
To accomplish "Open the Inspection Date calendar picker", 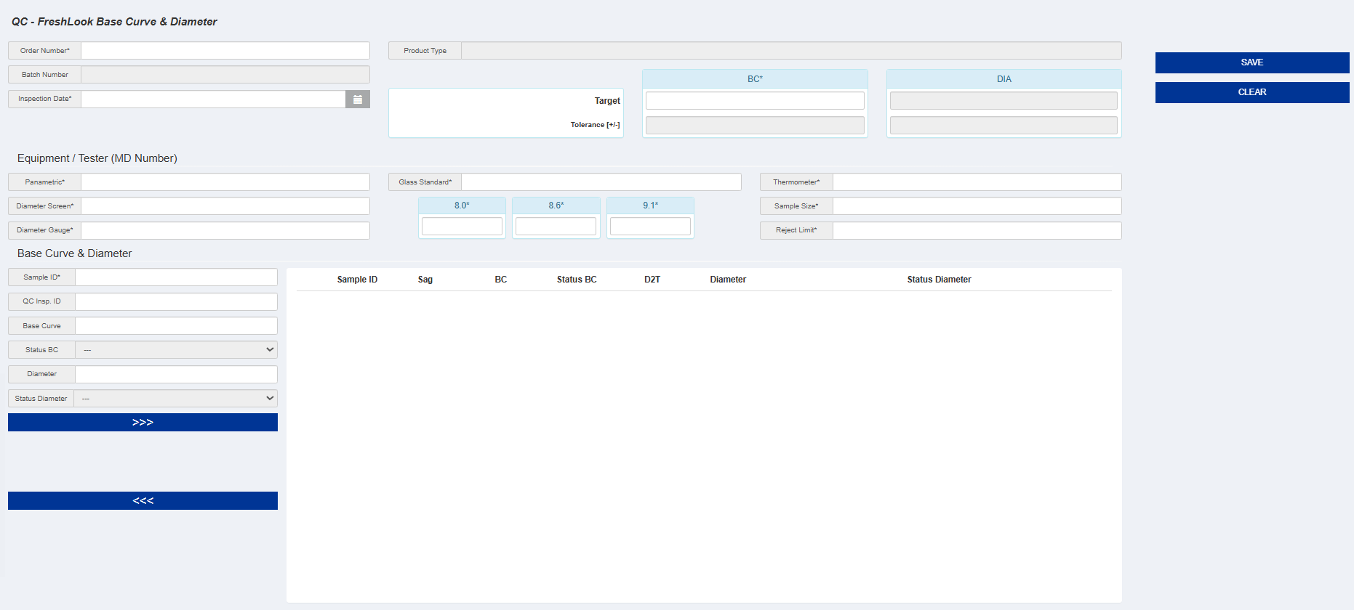I will pos(358,99).
